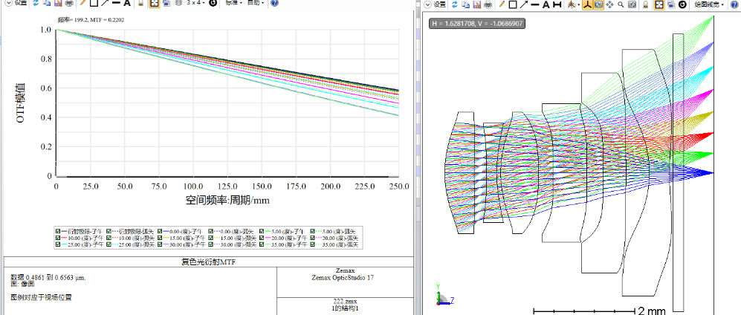This screenshot has height=315, width=741.
Task: Click the pan/move arrows icon in layout toolbar
Action: tap(609, 4)
